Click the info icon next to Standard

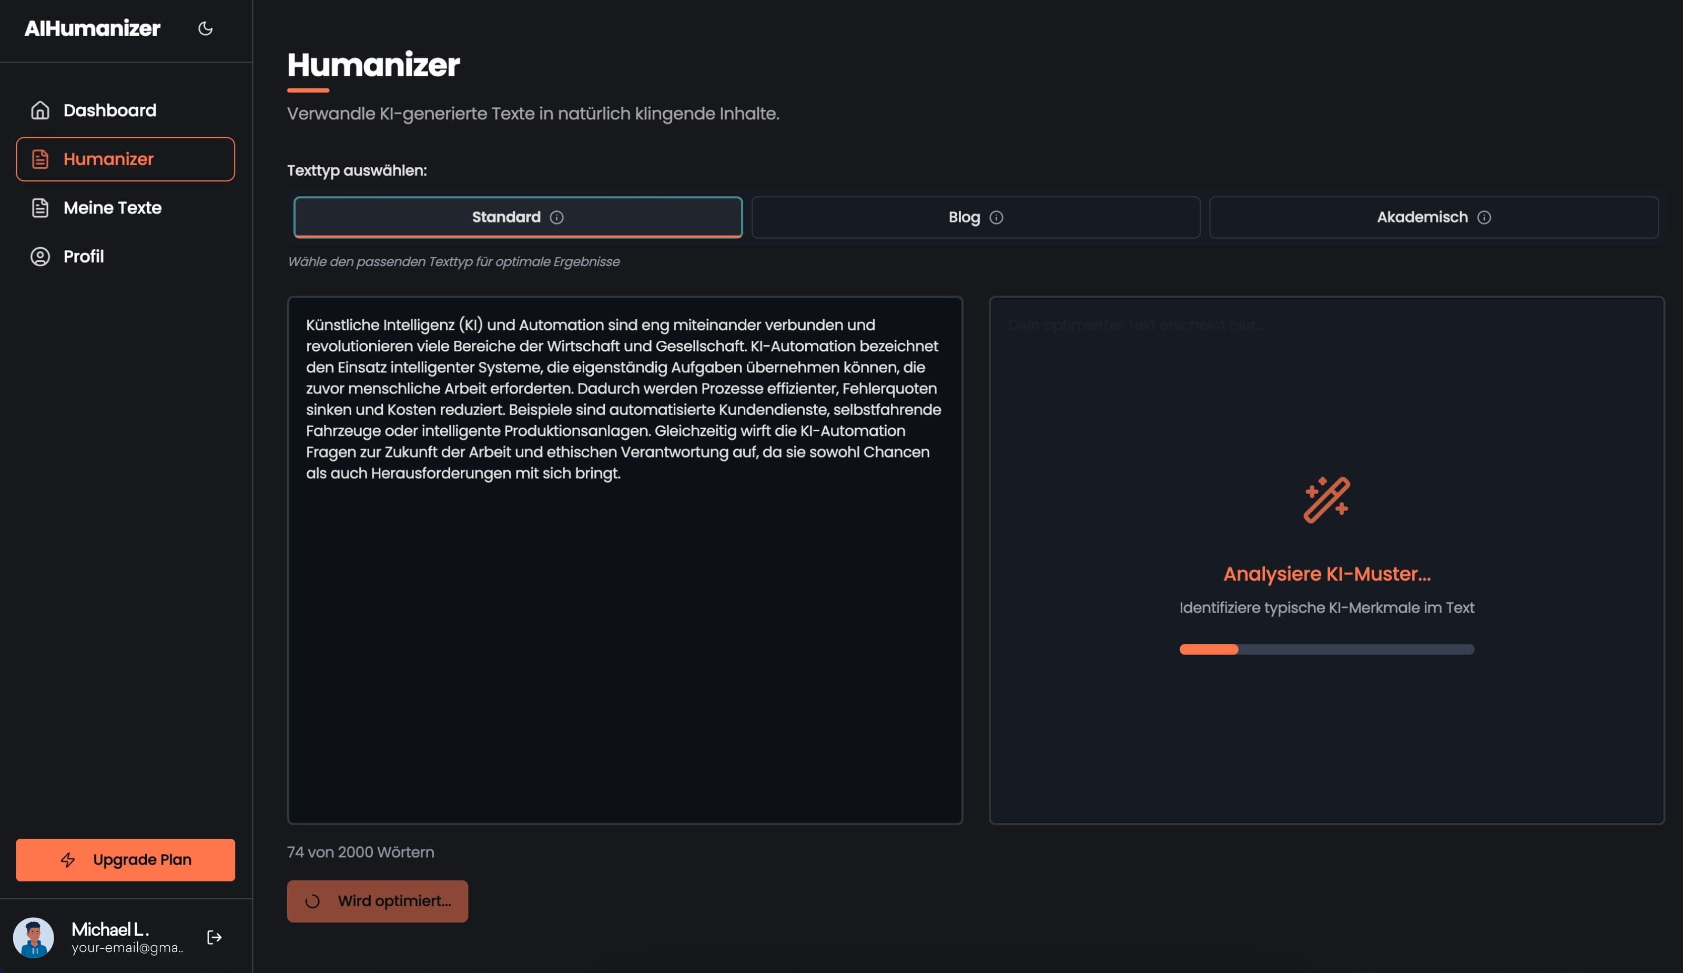pyautogui.click(x=556, y=218)
